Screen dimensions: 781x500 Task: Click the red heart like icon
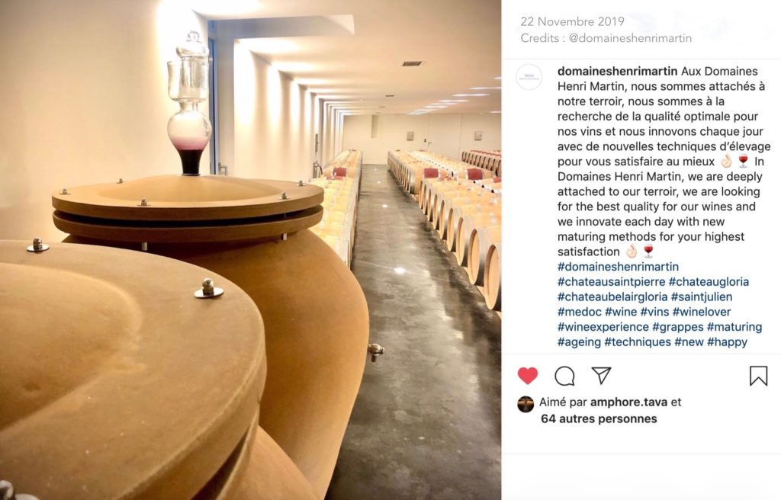click(528, 376)
